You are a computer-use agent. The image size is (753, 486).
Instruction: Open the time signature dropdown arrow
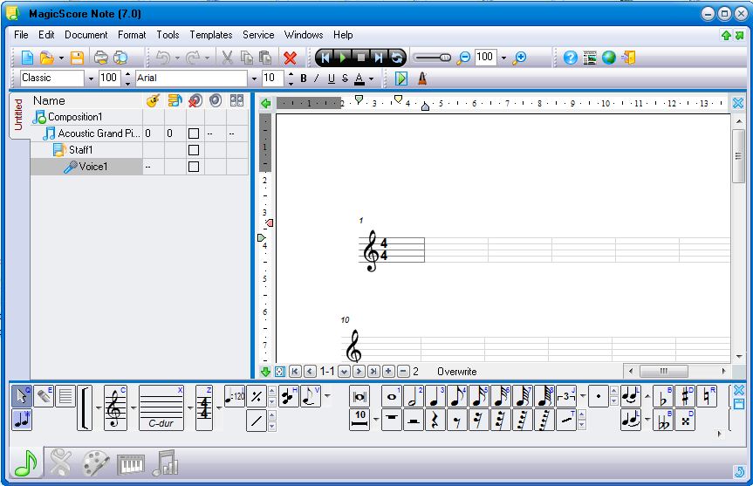point(219,408)
